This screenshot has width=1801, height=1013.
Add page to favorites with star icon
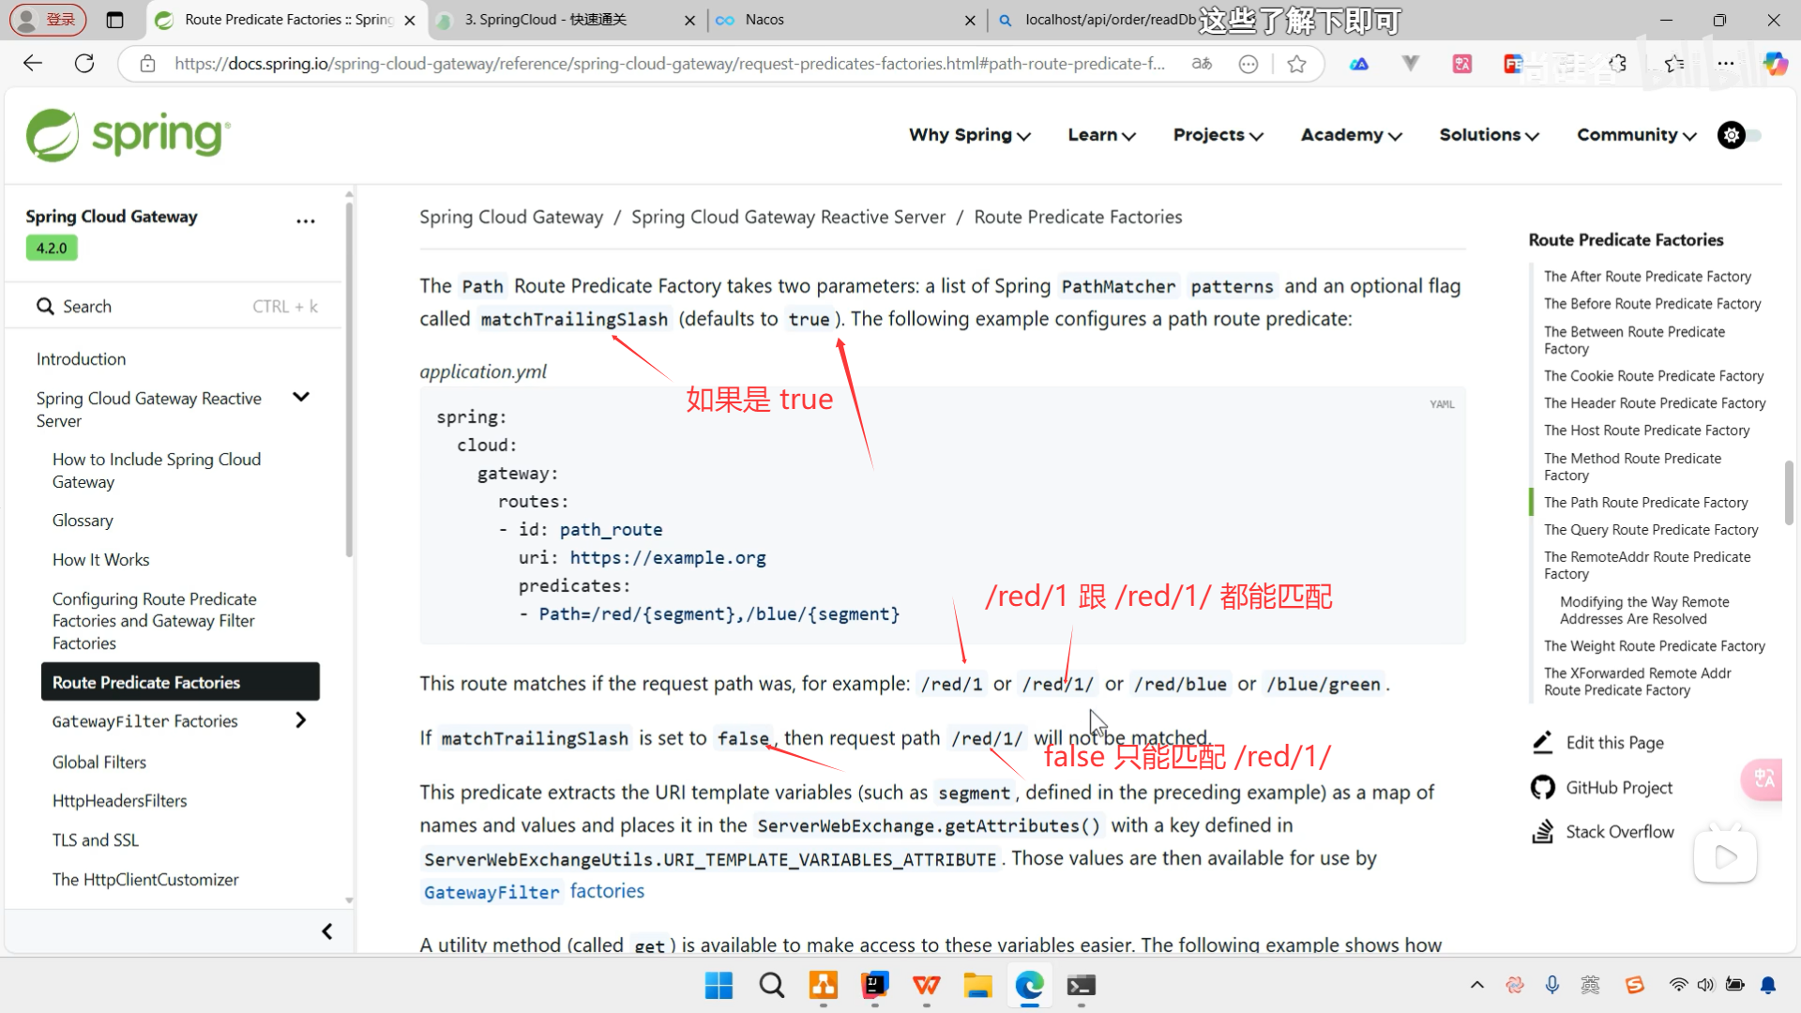[1296, 64]
